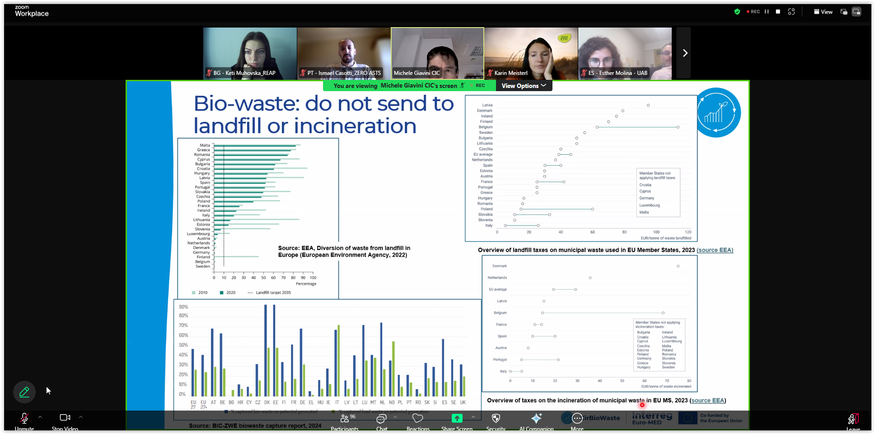Image resolution: width=875 pixels, height=434 pixels.
Task: Click the green annotate pencil icon
Action: 24,392
